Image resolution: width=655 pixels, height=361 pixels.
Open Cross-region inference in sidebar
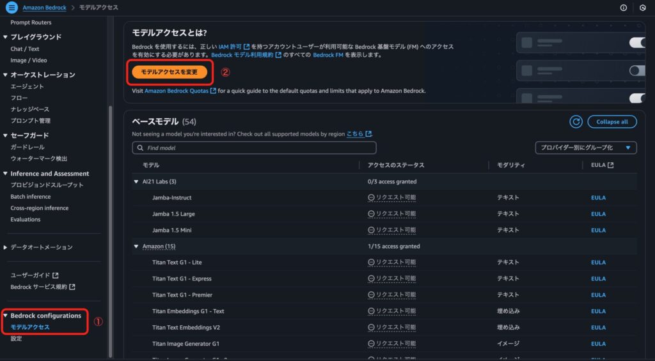click(39, 208)
